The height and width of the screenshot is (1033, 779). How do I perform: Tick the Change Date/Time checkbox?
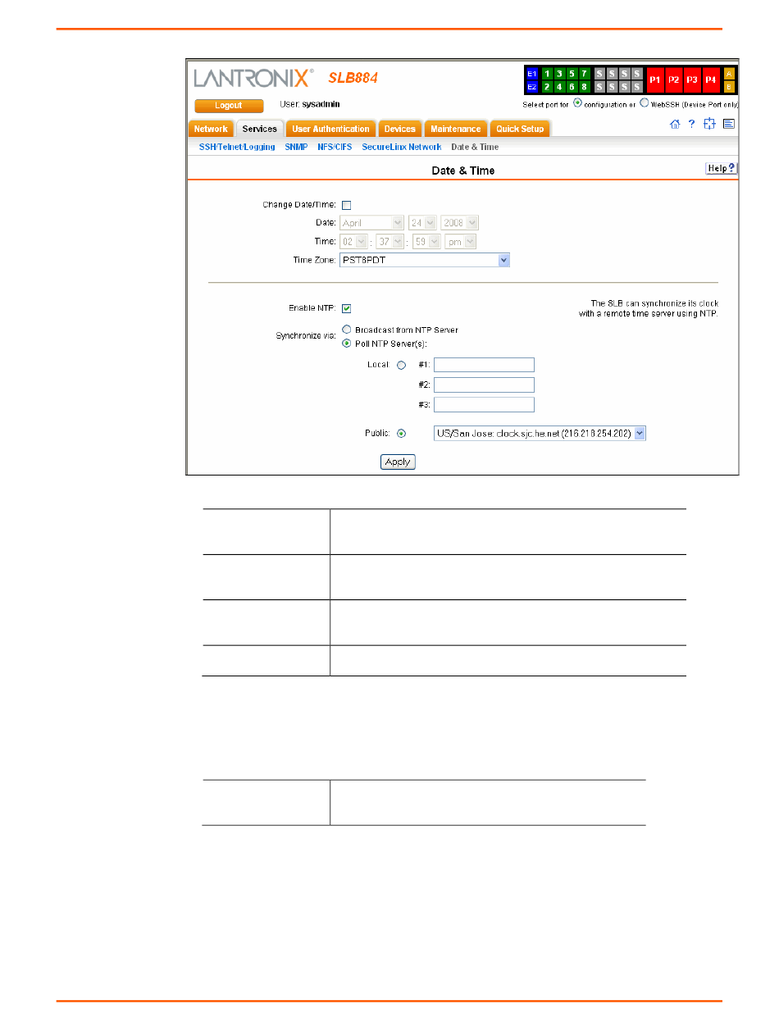click(347, 206)
